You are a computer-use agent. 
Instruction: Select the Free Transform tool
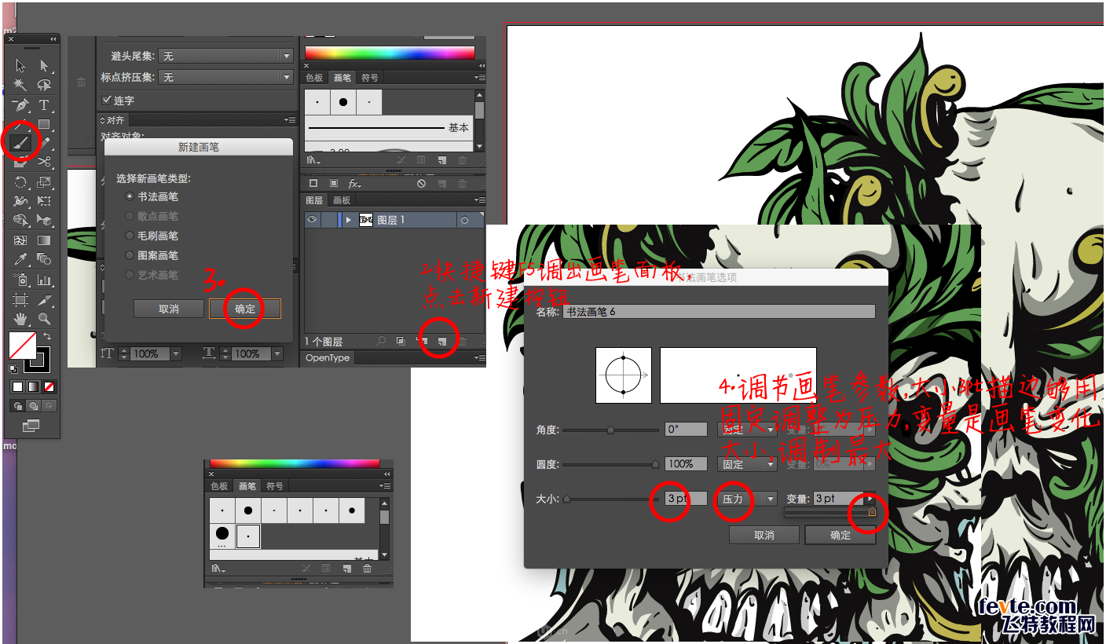(x=44, y=201)
